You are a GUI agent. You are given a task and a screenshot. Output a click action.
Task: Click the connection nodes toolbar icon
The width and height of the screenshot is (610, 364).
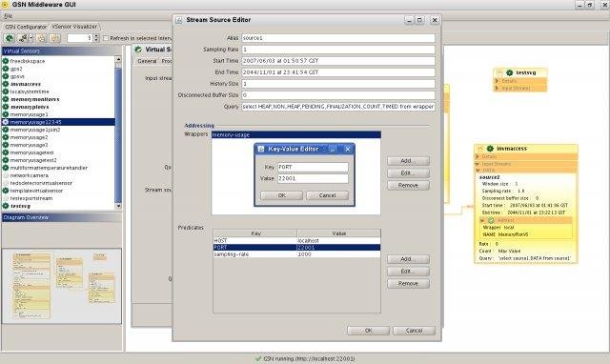click(x=23, y=38)
